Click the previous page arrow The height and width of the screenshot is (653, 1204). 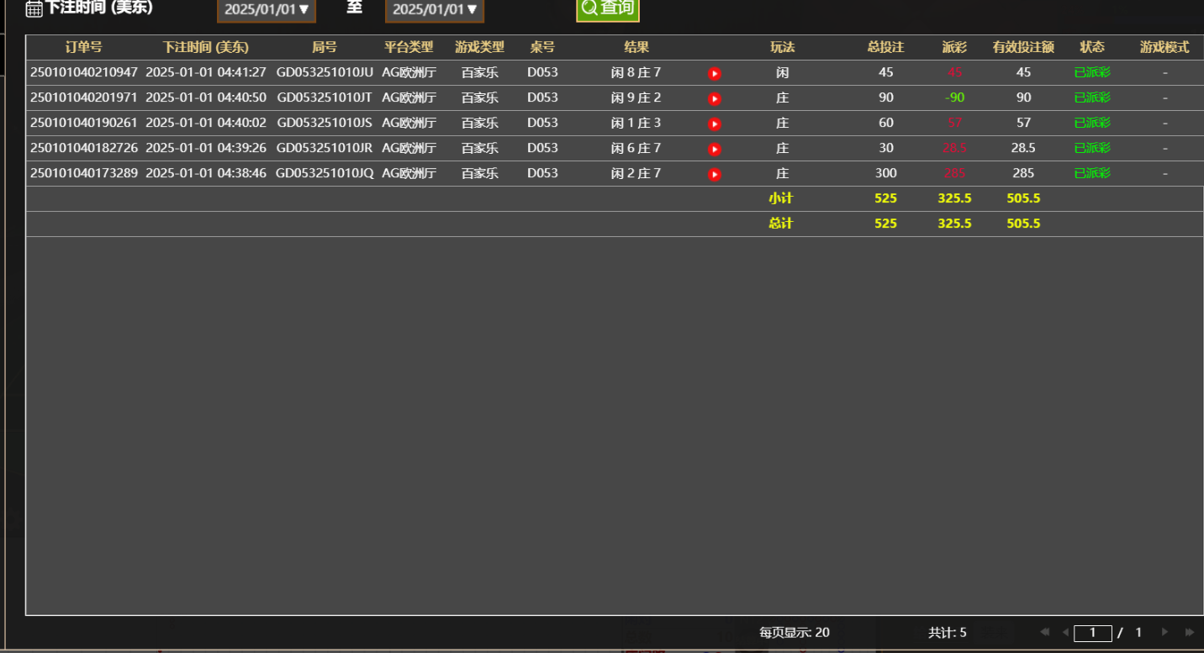1065,632
